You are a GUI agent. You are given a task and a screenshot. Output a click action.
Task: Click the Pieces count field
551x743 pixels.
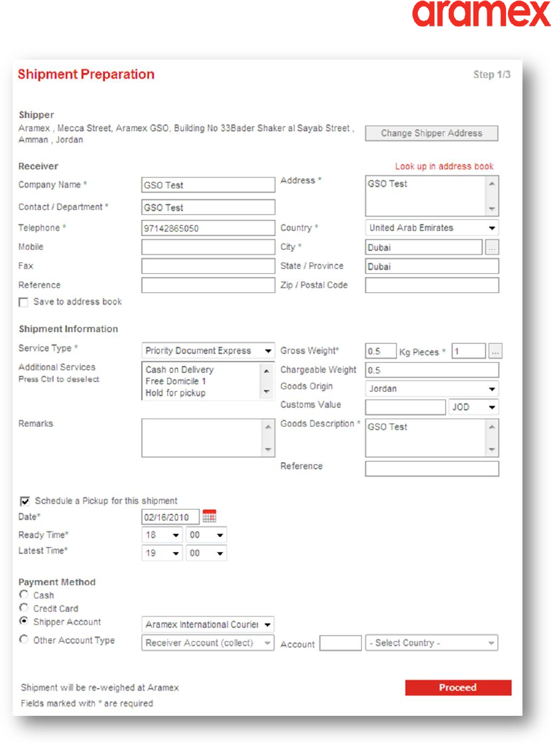tap(469, 351)
